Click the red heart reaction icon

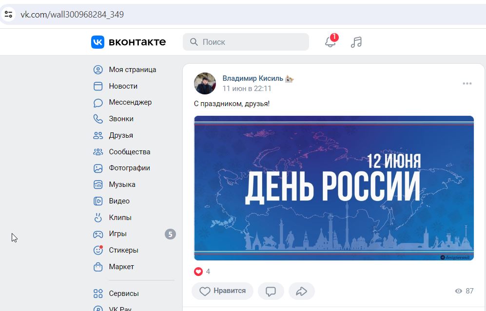click(x=198, y=272)
